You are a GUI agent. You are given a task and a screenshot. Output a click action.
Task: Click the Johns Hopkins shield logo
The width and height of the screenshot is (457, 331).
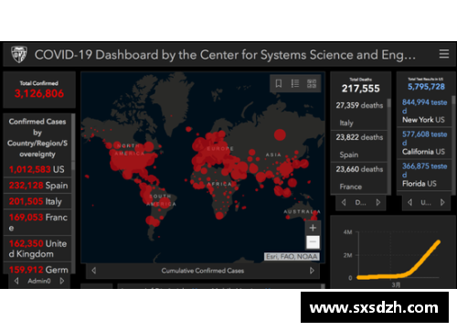tap(19, 54)
